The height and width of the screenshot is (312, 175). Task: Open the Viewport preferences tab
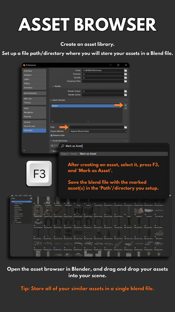point(34,75)
